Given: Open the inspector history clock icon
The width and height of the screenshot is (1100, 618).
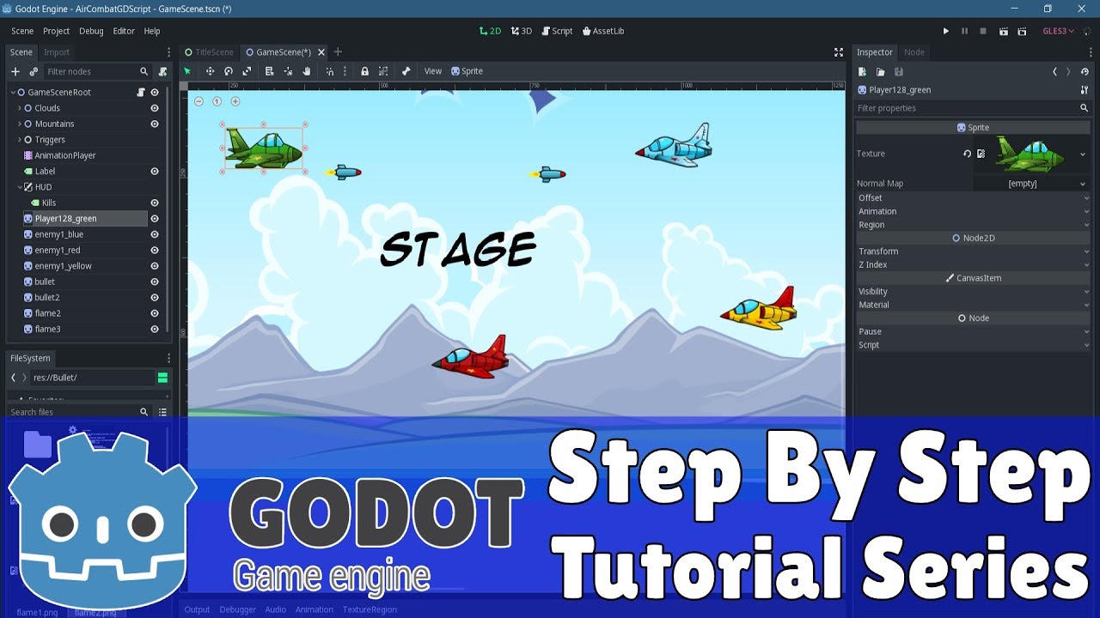Looking at the screenshot, I should point(1085,72).
